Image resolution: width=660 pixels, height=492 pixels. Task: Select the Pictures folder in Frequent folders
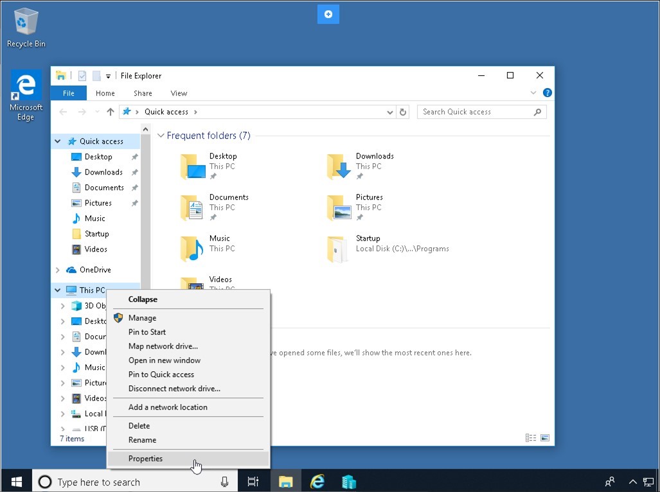point(354,207)
